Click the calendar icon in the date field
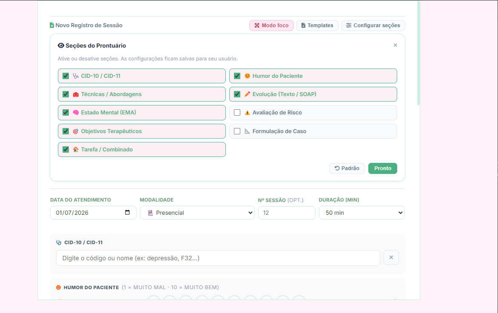 coord(127,212)
